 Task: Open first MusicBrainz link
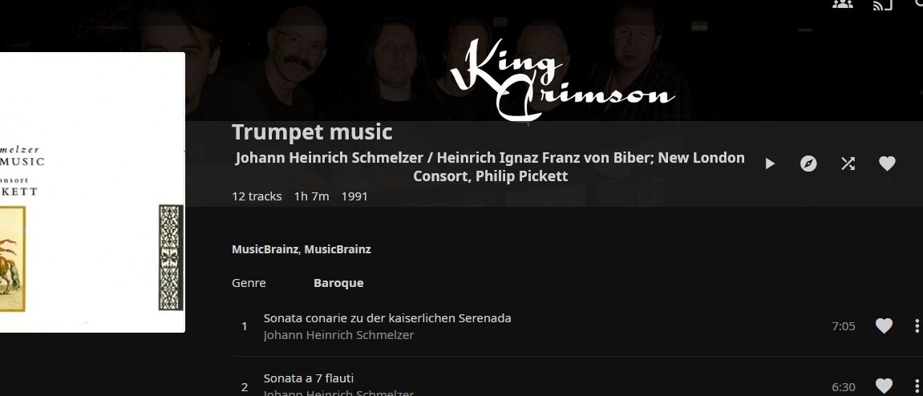coord(265,249)
